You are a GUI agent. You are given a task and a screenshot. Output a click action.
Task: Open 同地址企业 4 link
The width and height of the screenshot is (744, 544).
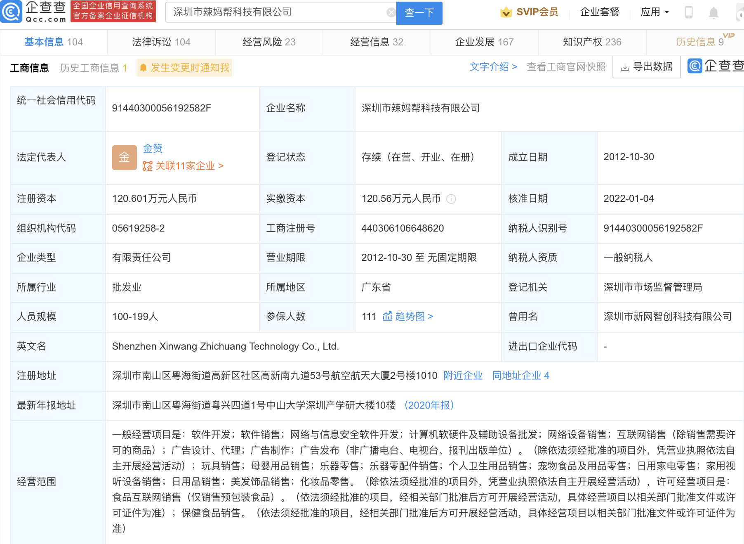pos(520,376)
